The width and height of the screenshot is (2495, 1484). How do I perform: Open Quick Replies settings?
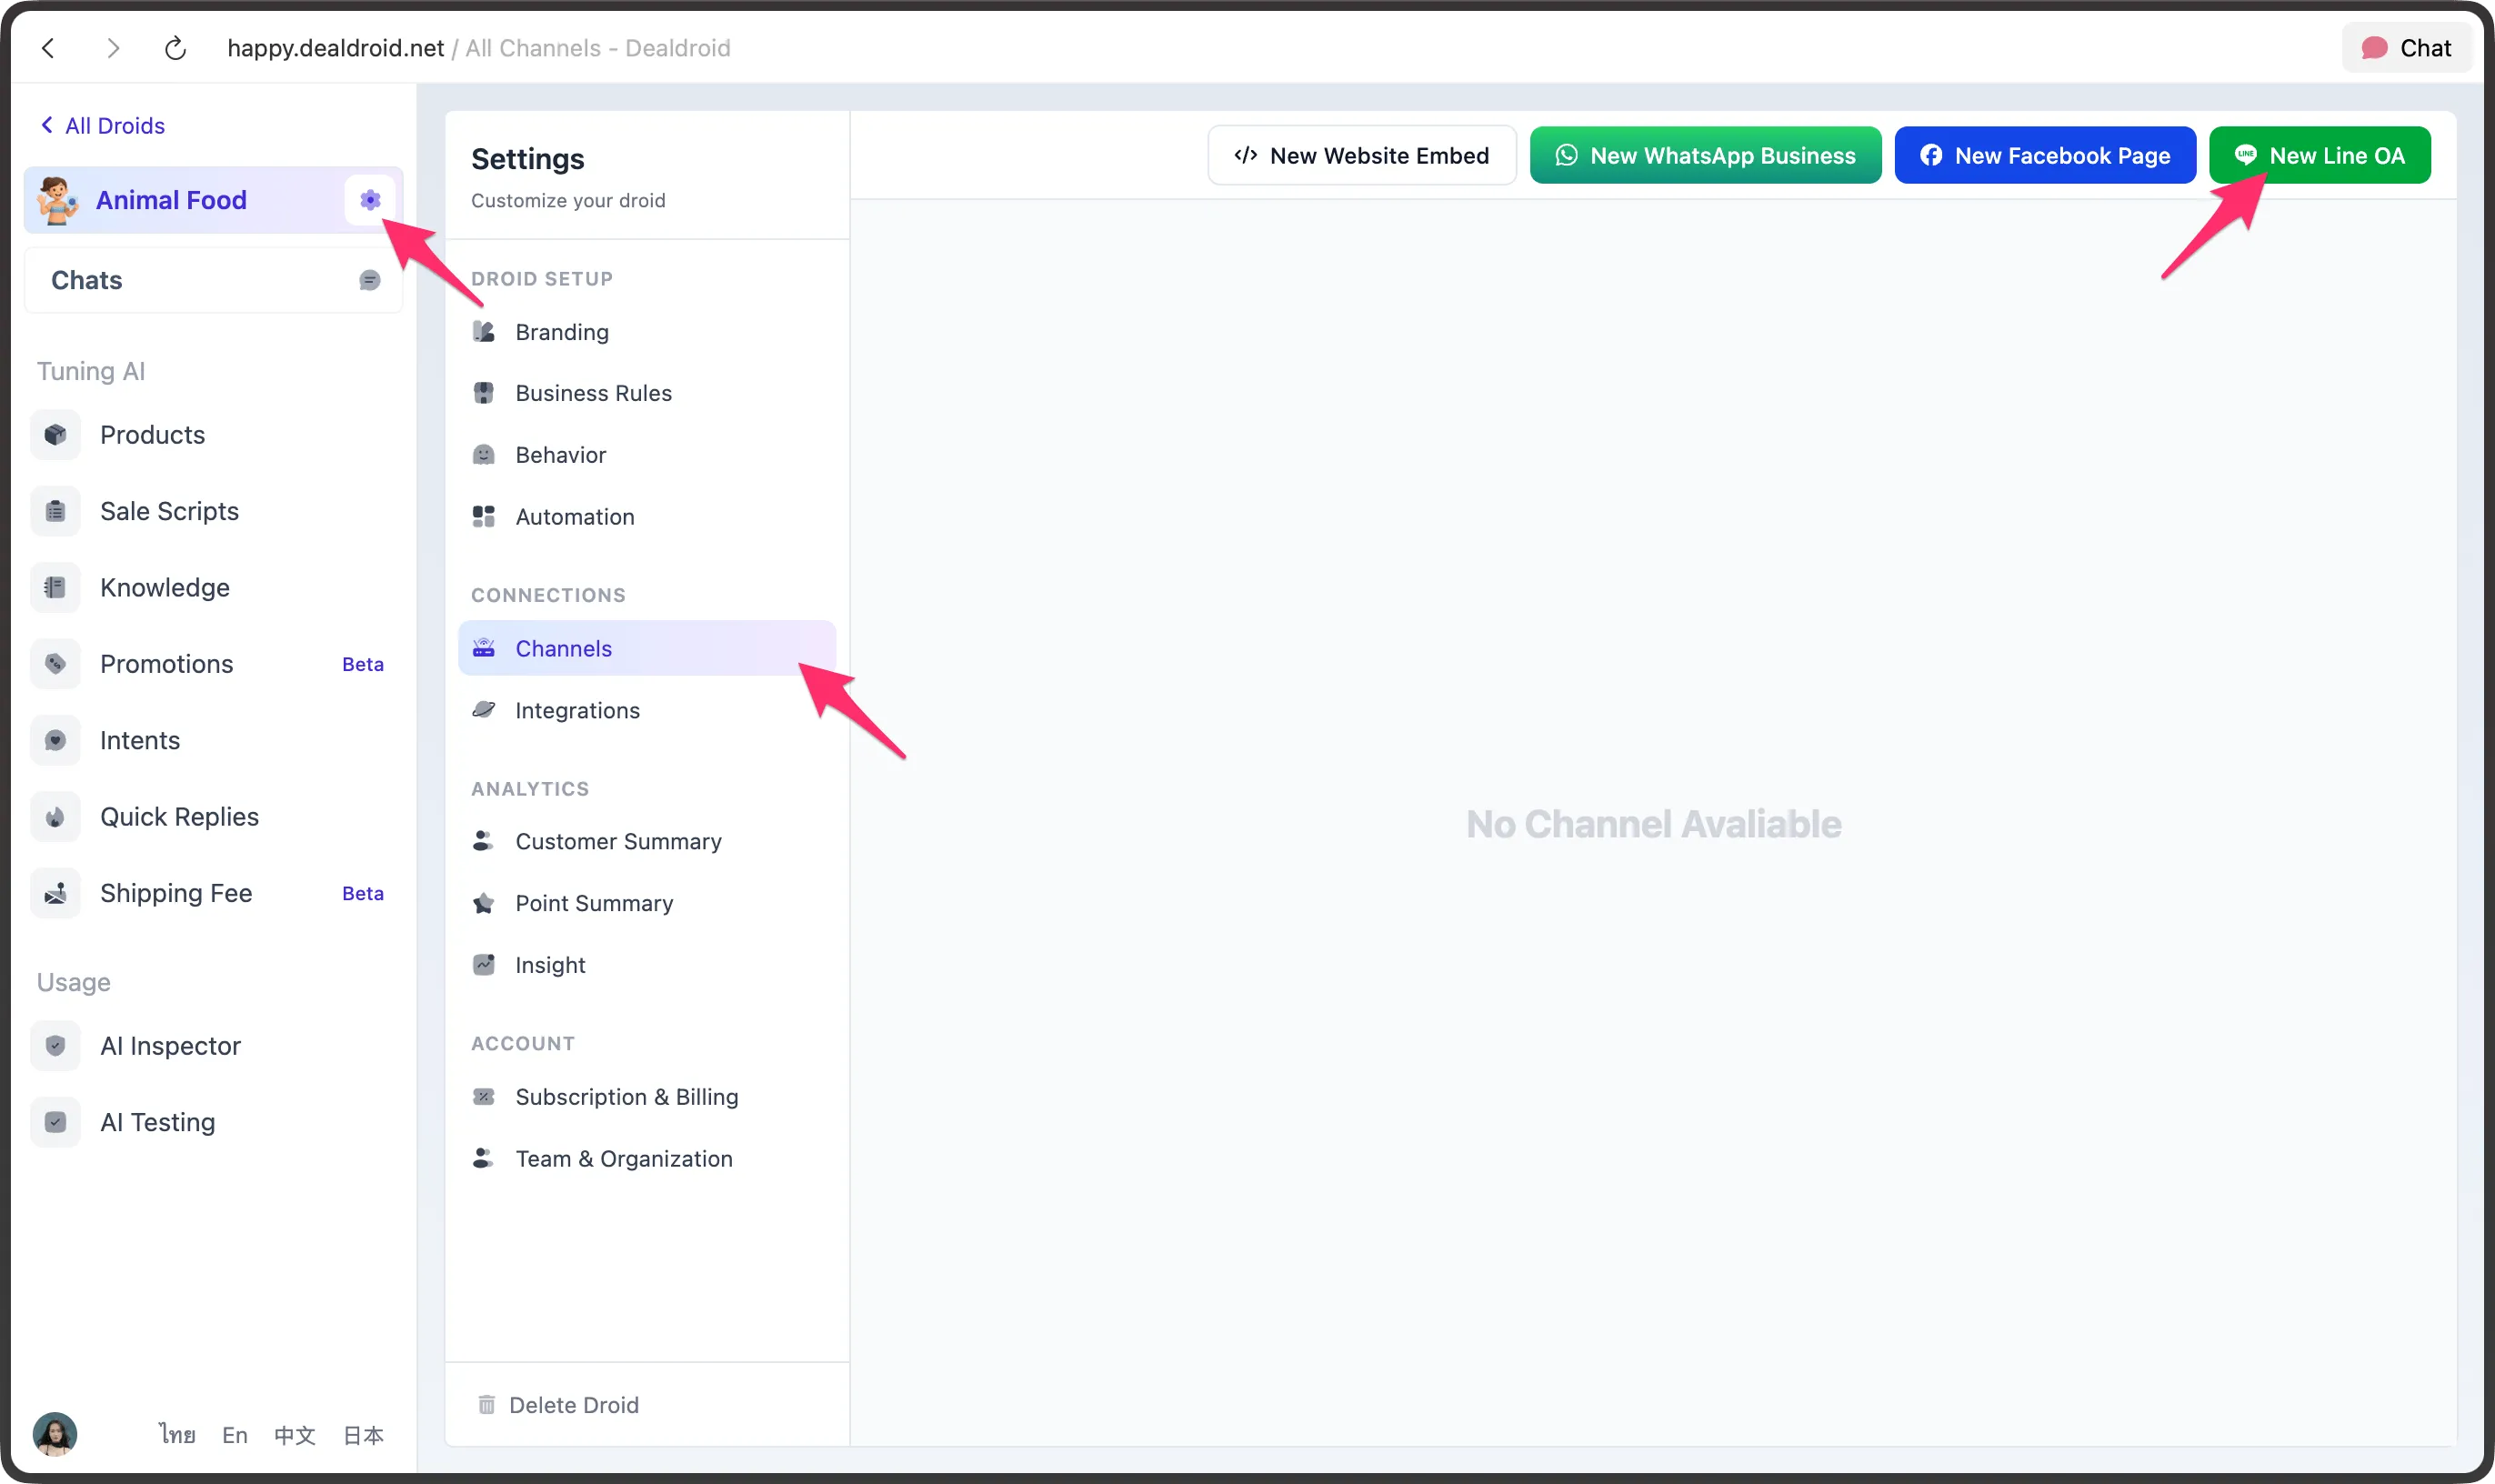pos(179,816)
